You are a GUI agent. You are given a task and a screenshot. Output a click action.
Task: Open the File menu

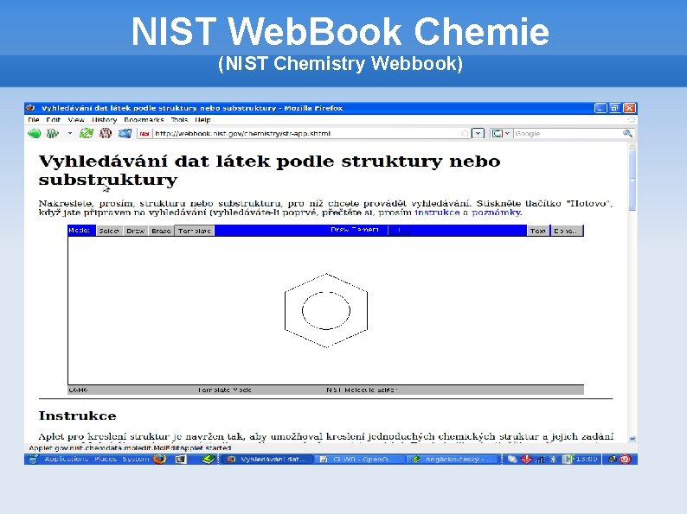[x=33, y=120]
